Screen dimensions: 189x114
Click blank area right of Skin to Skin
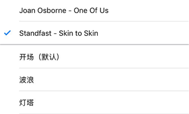tap(143, 33)
